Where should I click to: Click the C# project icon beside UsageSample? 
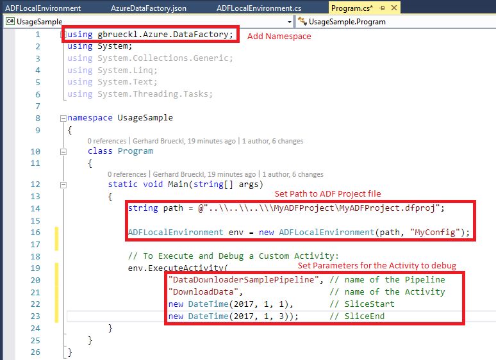[x=10, y=22]
